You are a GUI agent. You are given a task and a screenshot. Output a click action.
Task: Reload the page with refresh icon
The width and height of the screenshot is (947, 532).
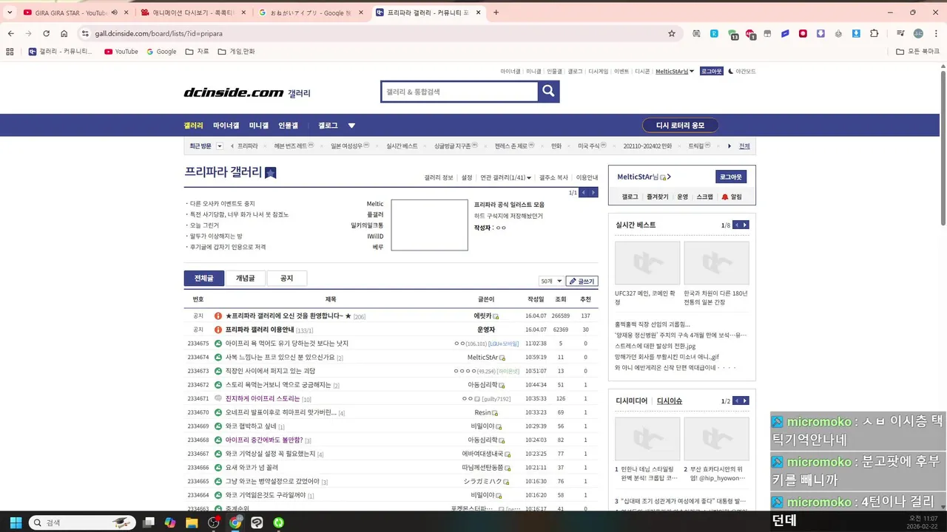coord(46,33)
